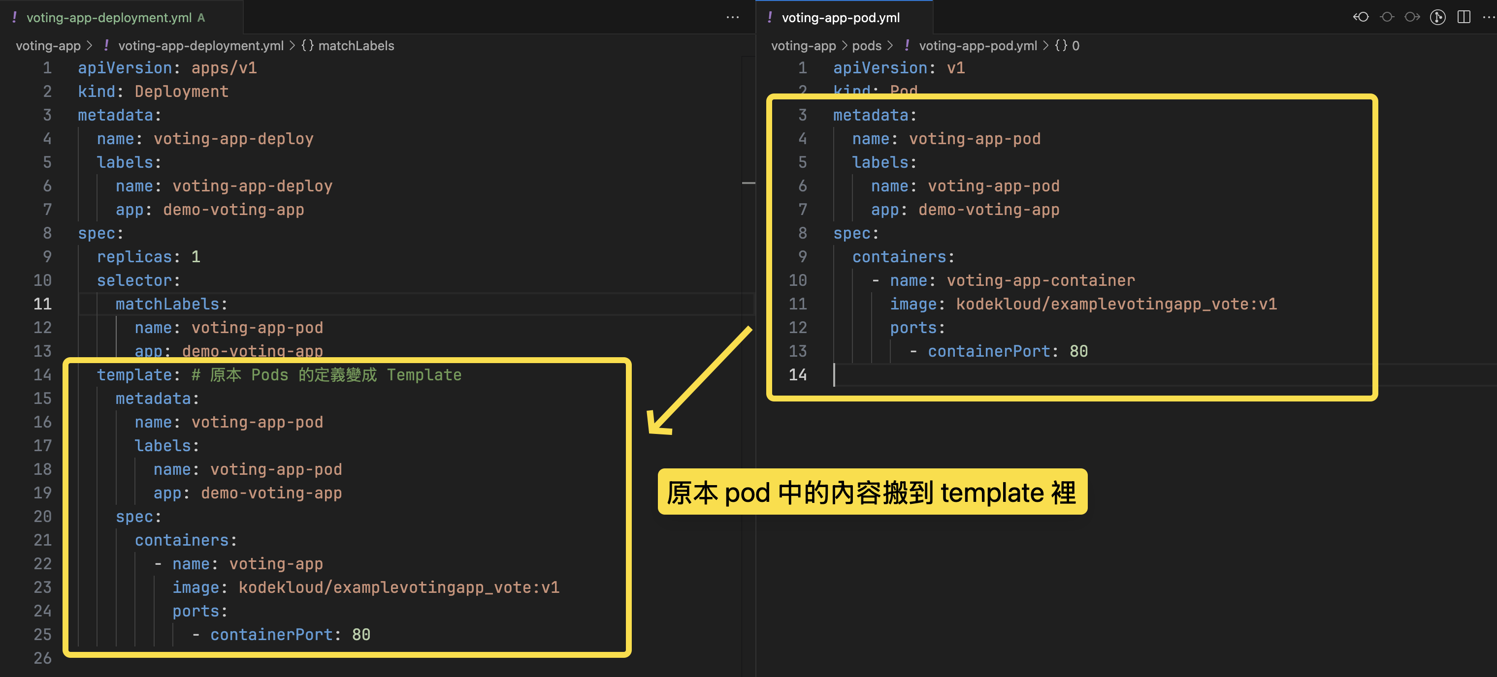Click the comment '# 原本 Pods 的定義變成 Template'
Viewport: 1497px width, 677px height.
tap(326, 375)
